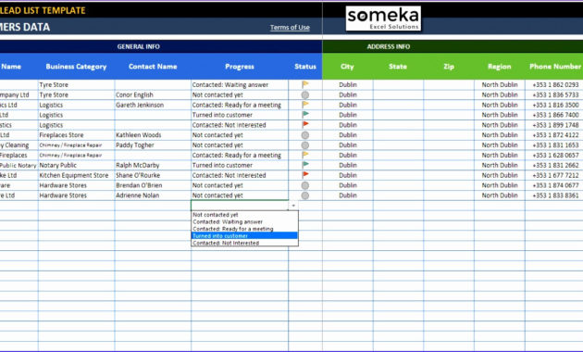Select the Progress column header
583x352 pixels.
(x=240, y=67)
